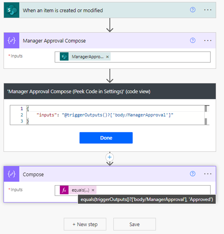Open help for the SharePoint trigger
The width and height of the screenshot is (224, 234).
pyautogui.click(x=193, y=10)
